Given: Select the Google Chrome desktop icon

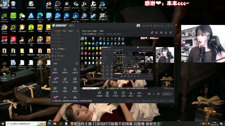Looking at the screenshot, I should 4,29.
